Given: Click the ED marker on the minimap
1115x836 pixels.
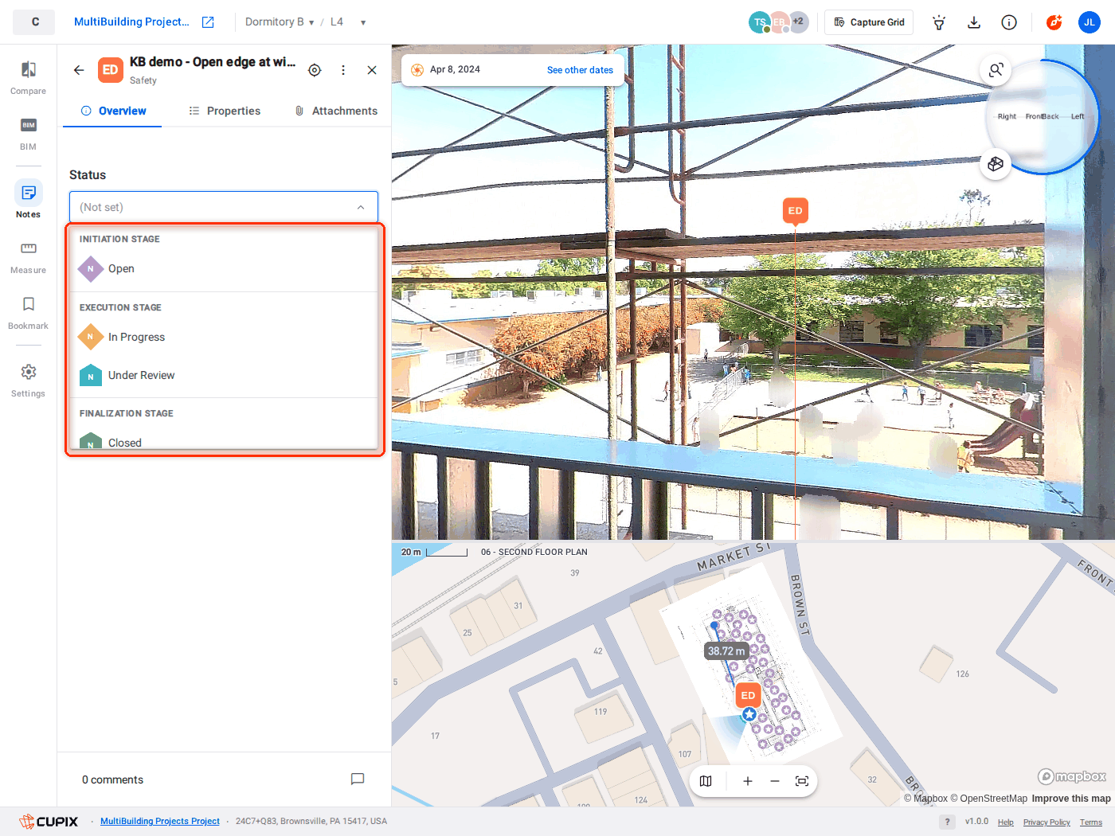Looking at the screenshot, I should (x=748, y=695).
